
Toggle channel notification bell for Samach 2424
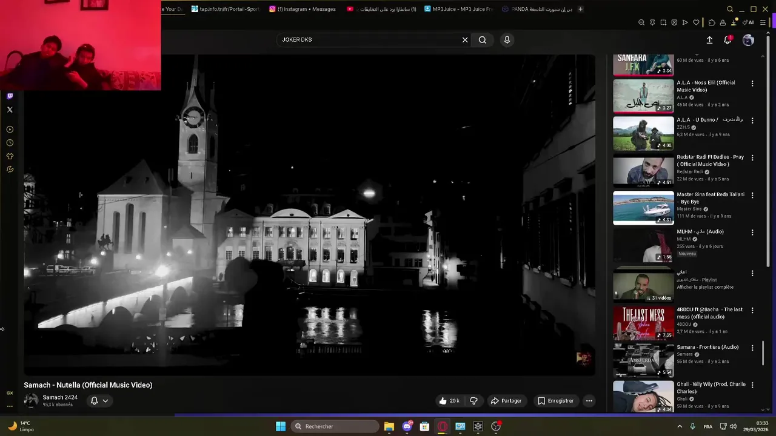[x=94, y=401]
